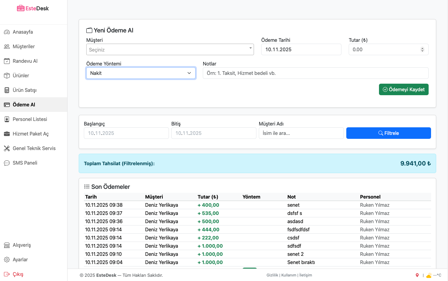Viewport: 448px width, 281px height.
Task: Open Ürün Satışı calculator icon
Action: tap(7, 90)
